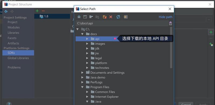
Task: Click green plus on right edge of SDK paths
Action: click(x=211, y=32)
